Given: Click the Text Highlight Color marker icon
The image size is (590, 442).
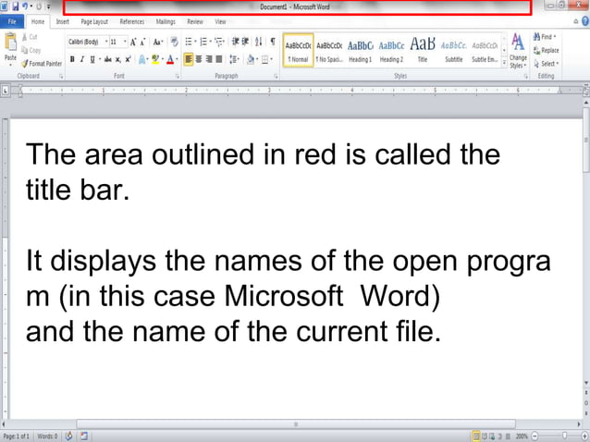Looking at the screenshot, I should [155, 59].
